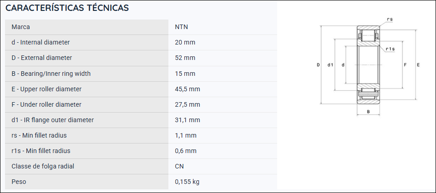This screenshot has width=436, height=193.
Task: Select the D - External diameter label
Action: click(42, 58)
